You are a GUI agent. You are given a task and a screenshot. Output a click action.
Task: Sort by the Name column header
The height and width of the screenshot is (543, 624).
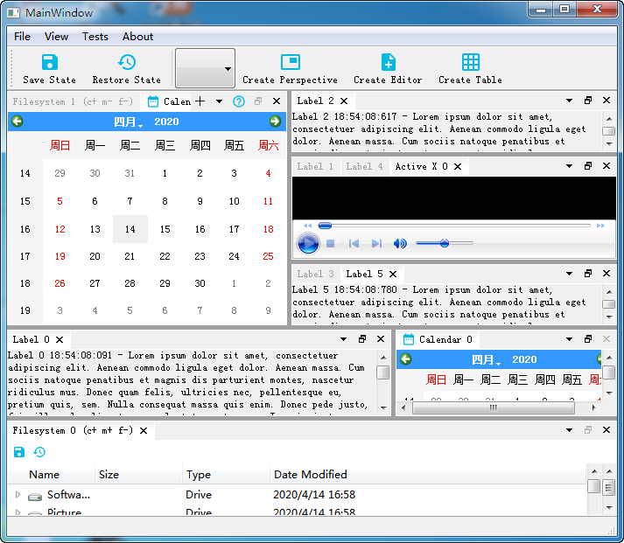(51, 474)
